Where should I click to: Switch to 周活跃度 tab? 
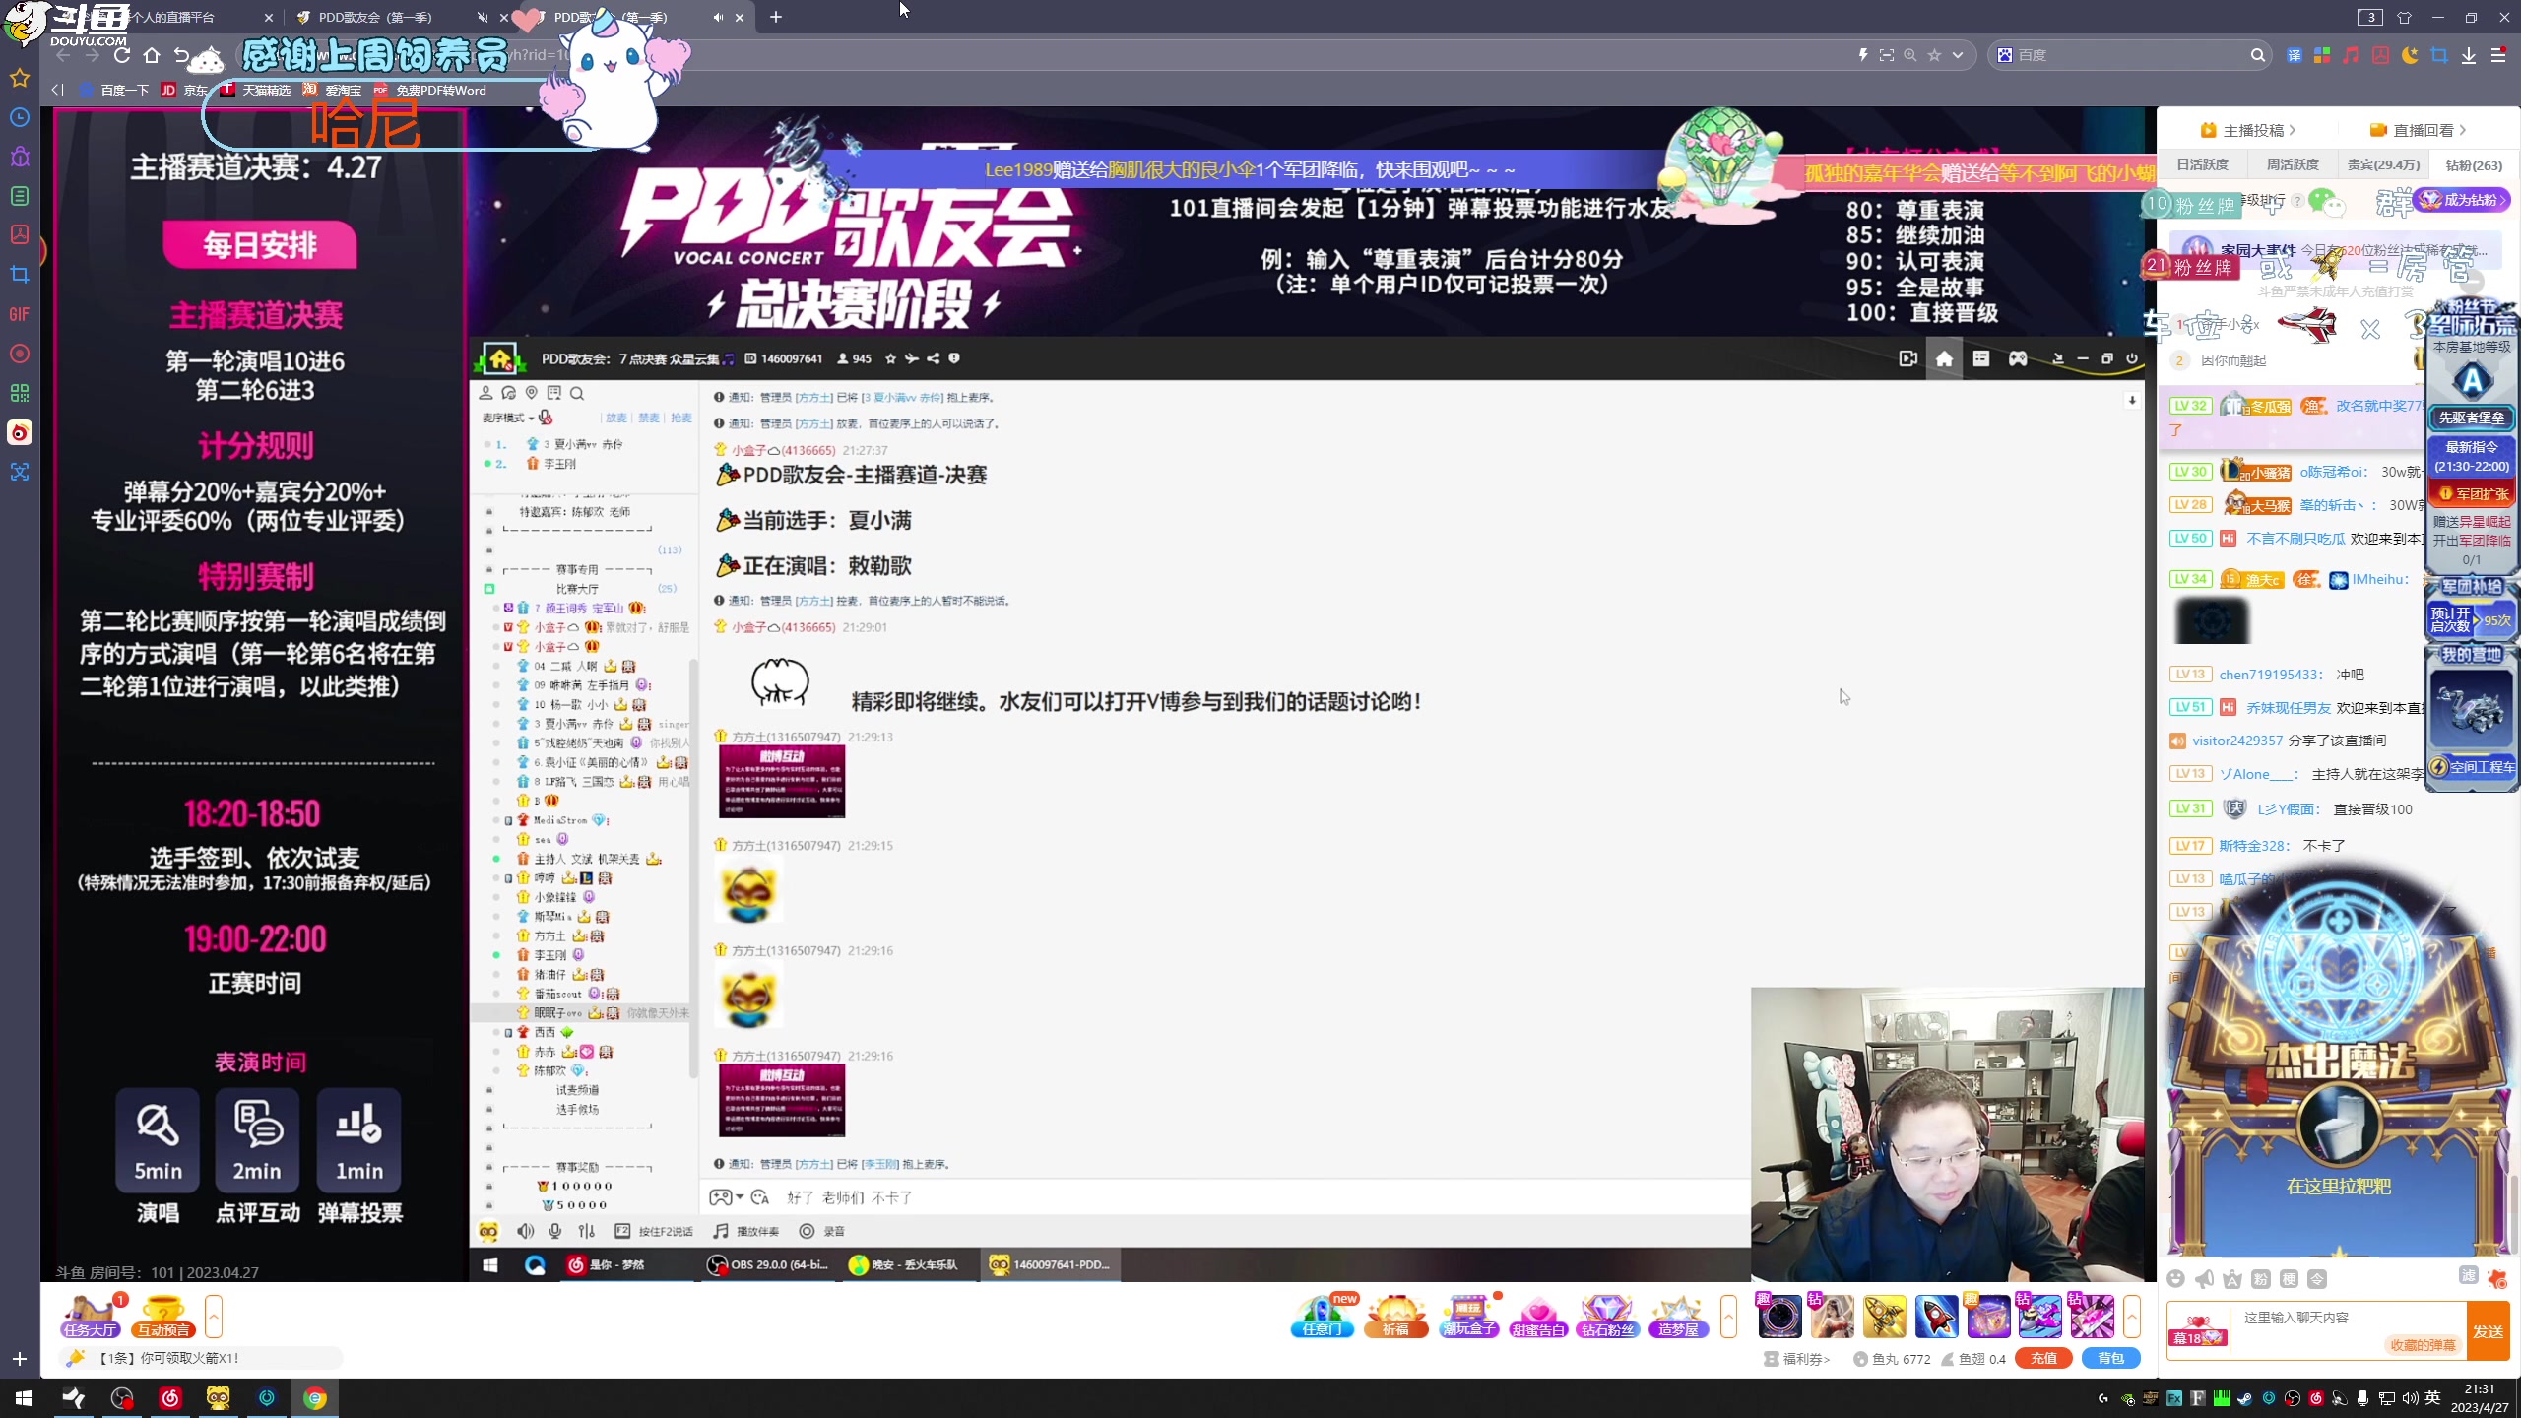pyautogui.click(x=2293, y=164)
